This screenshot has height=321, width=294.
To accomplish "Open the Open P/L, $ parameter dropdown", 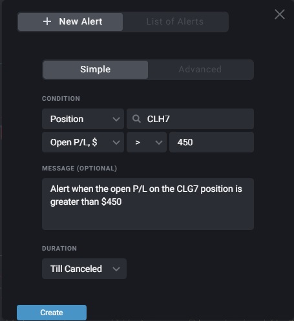I will click(83, 142).
